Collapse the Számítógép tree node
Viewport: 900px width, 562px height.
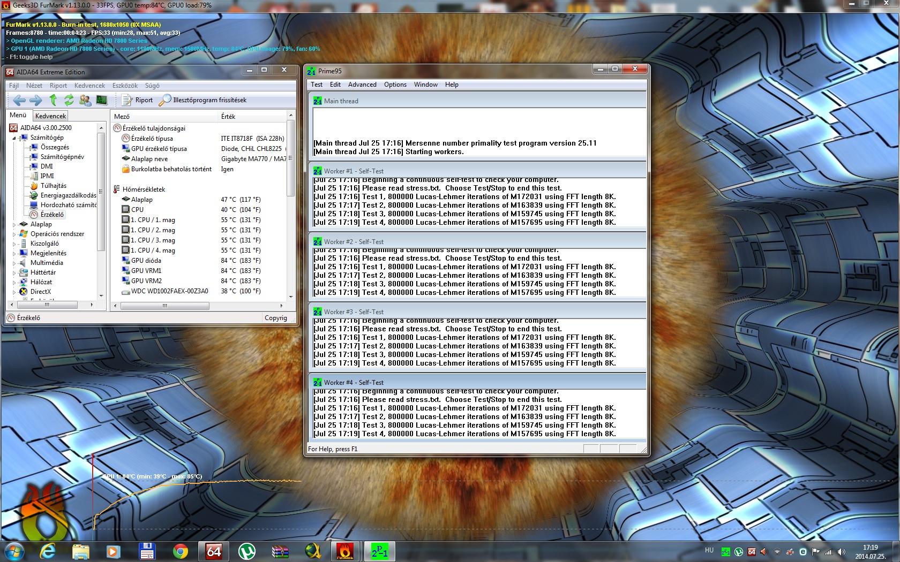pyautogui.click(x=14, y=138)
